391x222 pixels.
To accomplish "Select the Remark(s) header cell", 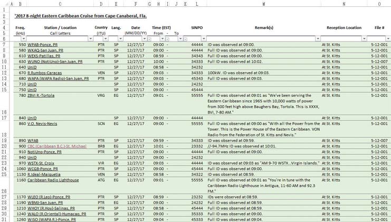I will point(264,27).
